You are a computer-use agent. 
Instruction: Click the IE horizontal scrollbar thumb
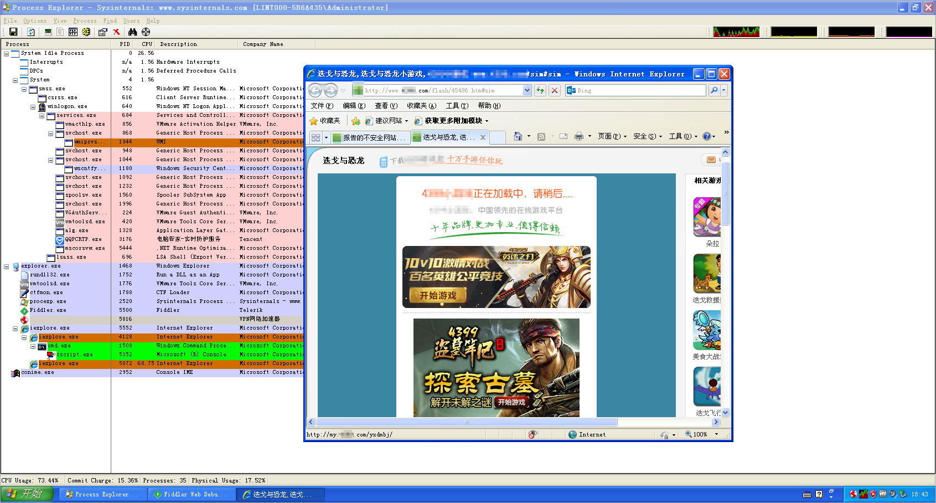click(x=466, y=422)
